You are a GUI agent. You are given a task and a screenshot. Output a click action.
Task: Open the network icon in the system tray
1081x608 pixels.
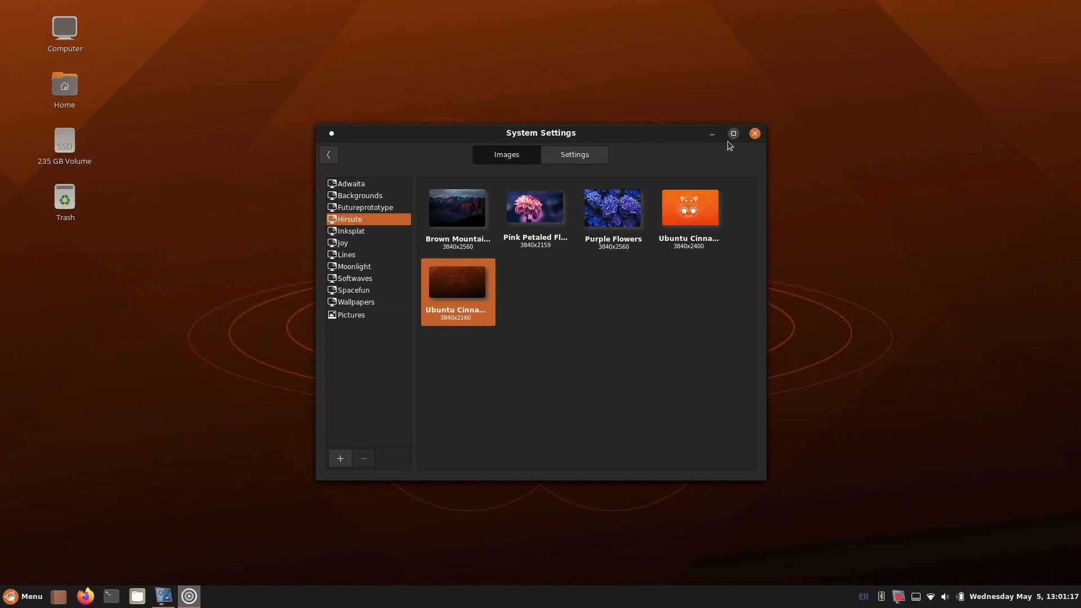click(930, 597)
